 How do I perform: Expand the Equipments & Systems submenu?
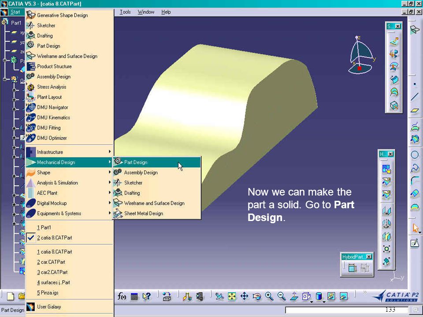[x=69, y=214]
